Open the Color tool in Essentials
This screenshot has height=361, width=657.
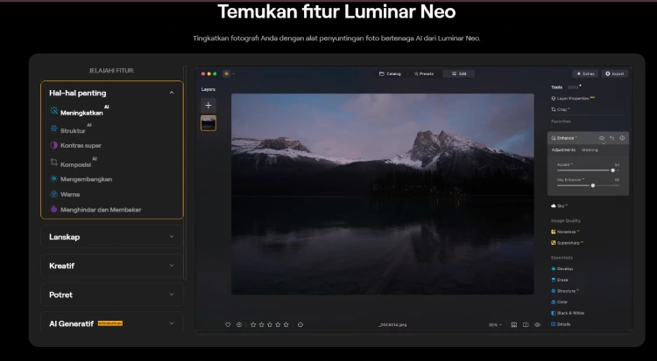pyautogui.click(x=560, y=302)
